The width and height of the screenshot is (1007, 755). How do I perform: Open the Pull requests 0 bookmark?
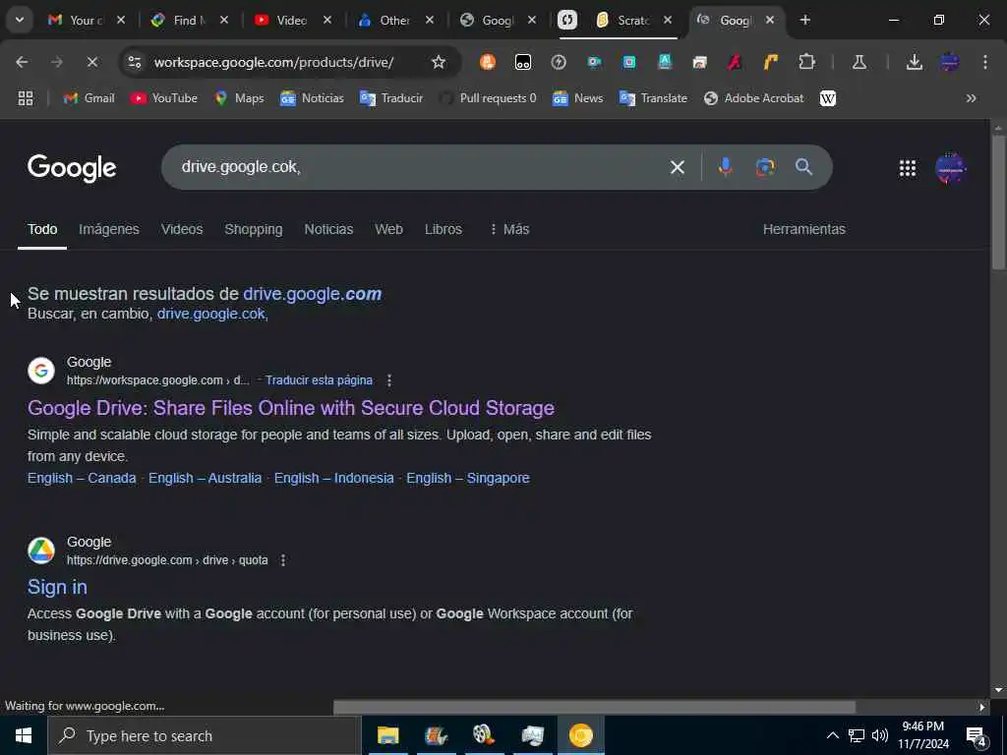pyautogui.click(x=488, y=98)
